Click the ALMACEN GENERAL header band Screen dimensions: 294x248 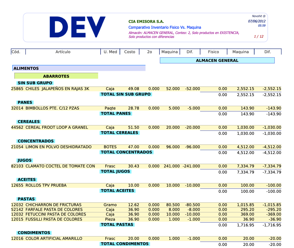click(217, 61)
